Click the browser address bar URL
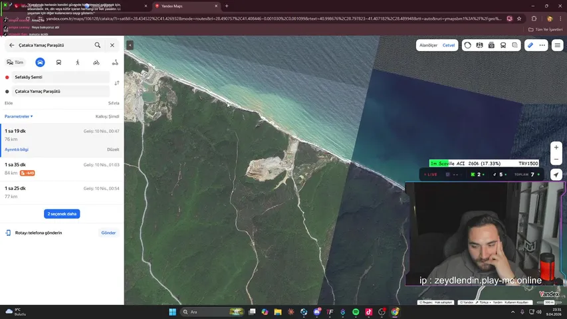567x319 pixels. [x=274, y=19]
